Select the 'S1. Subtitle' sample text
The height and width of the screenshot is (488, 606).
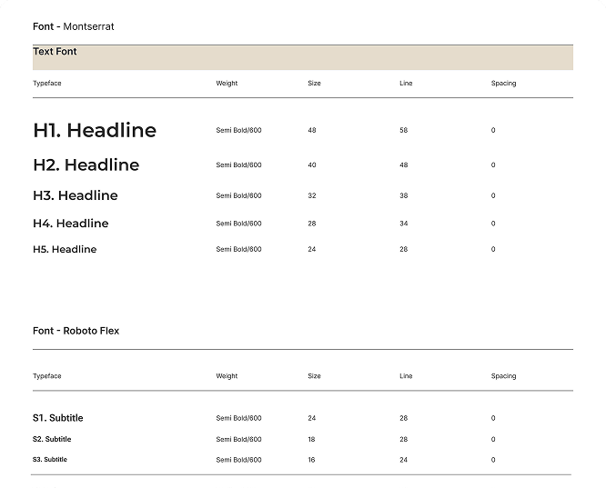pyautogui.click(x=58, y=418)
